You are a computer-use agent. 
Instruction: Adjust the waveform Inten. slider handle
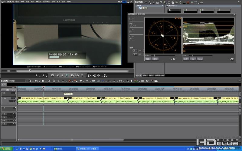click(x=192, y=56)
